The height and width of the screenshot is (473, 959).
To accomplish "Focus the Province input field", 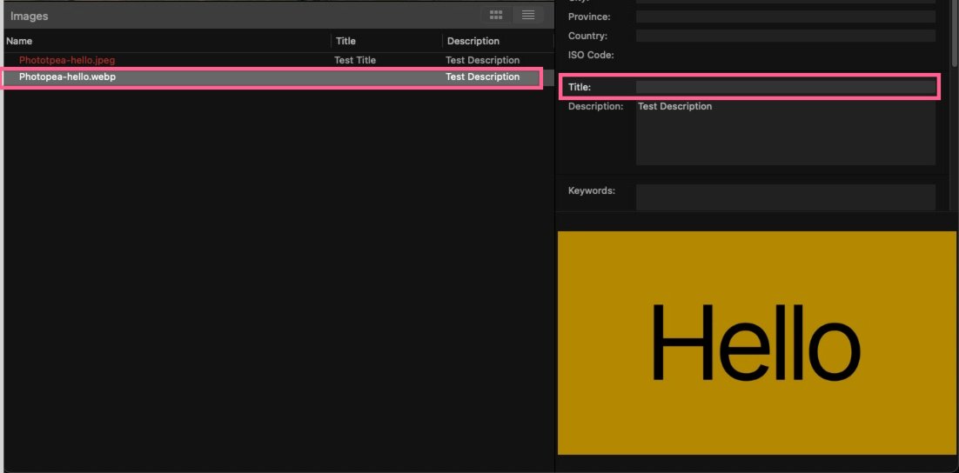I will (785, 17).
